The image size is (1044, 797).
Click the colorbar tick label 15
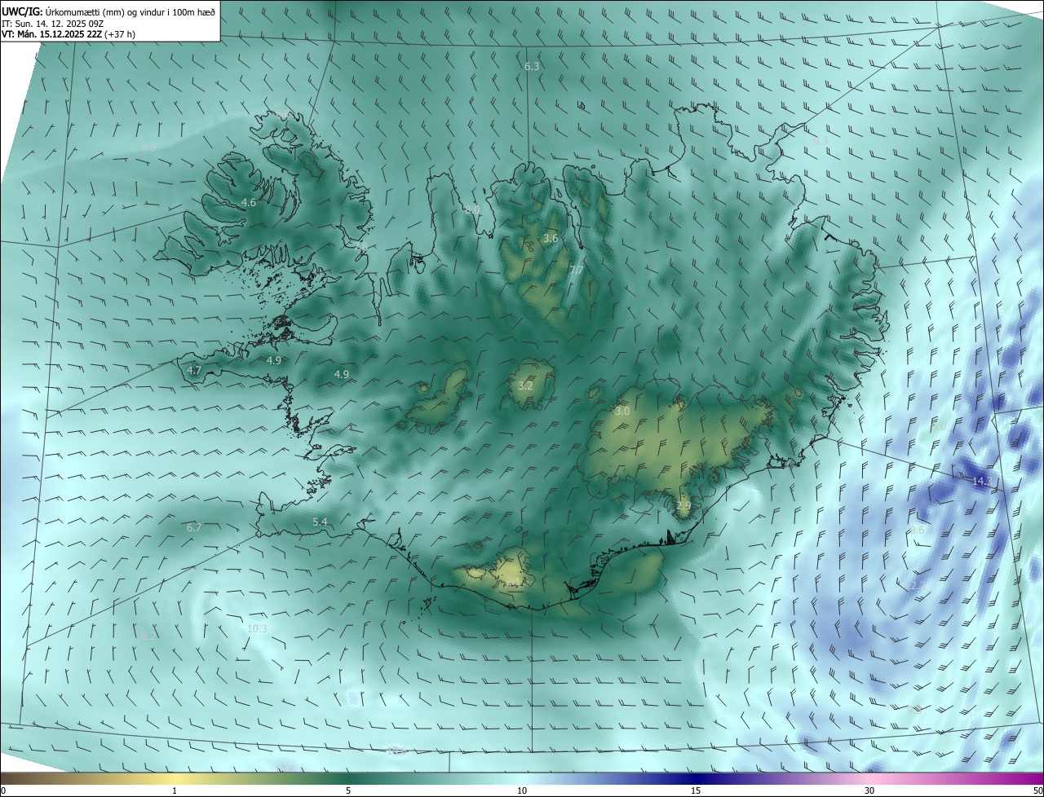pos(696,790)
